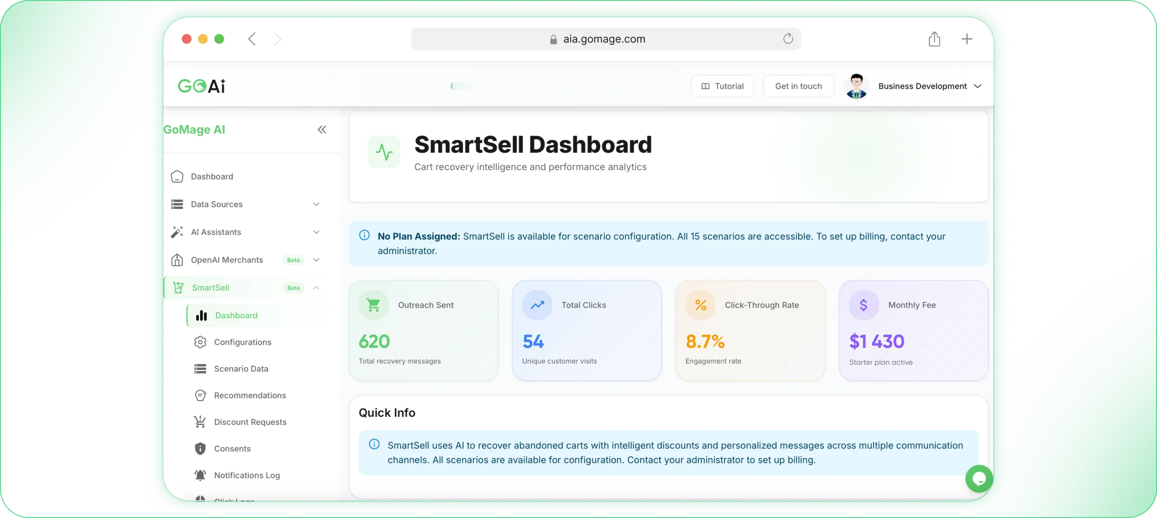Click the Recommendations speech bubble icon

click(x=200, y=395)
